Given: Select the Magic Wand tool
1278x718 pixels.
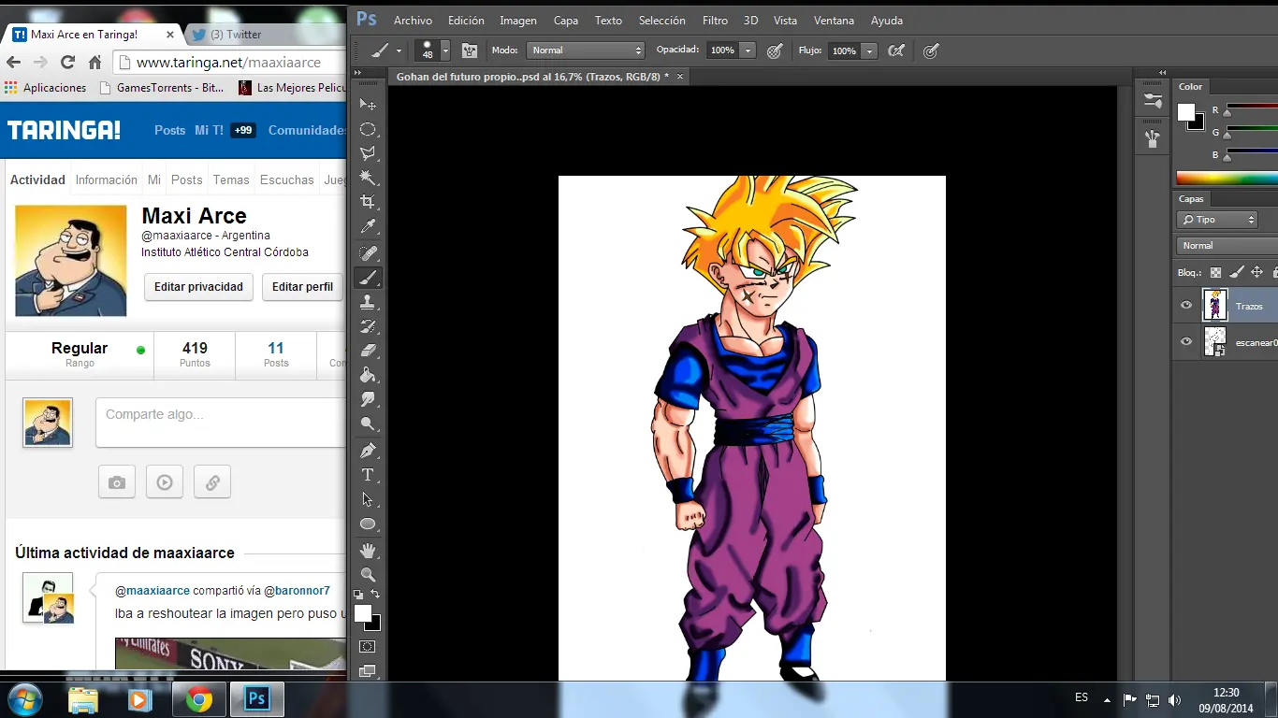Looking at the screenshot, I should (x=368, y=178).
